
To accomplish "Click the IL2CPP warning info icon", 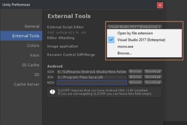I will (x=52, y=92).
